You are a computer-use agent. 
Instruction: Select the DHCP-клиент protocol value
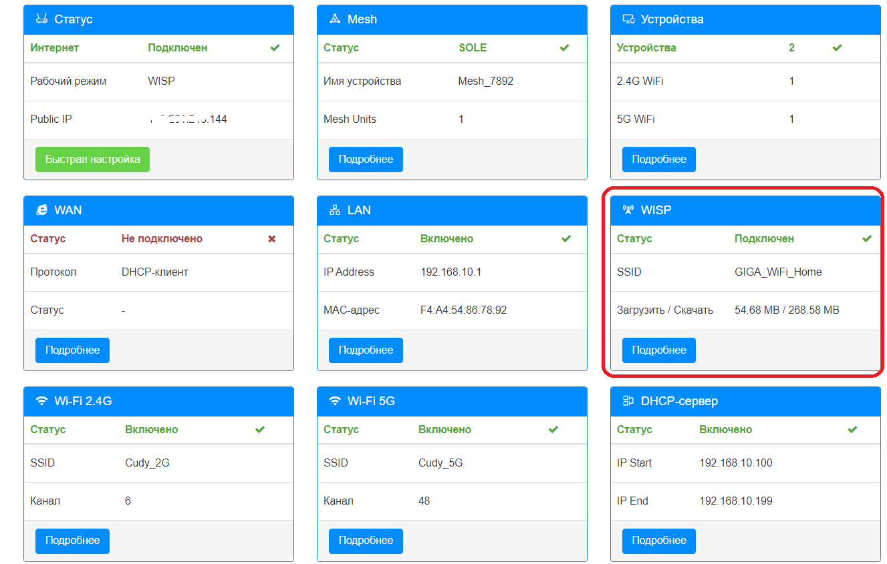155,272
